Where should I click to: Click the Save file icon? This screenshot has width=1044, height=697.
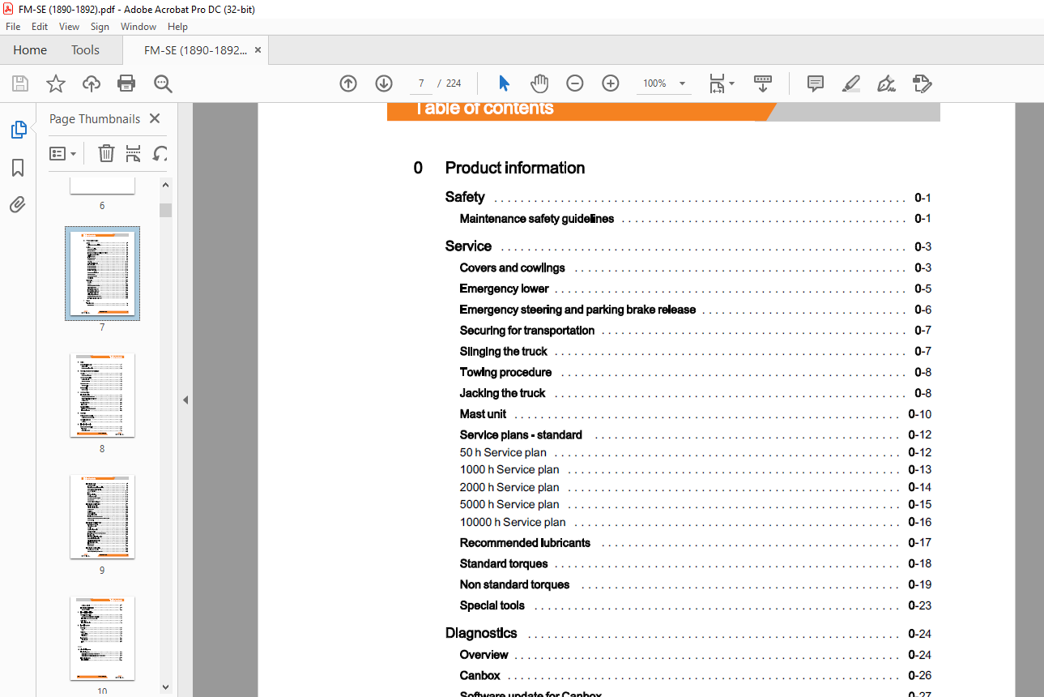20,83
